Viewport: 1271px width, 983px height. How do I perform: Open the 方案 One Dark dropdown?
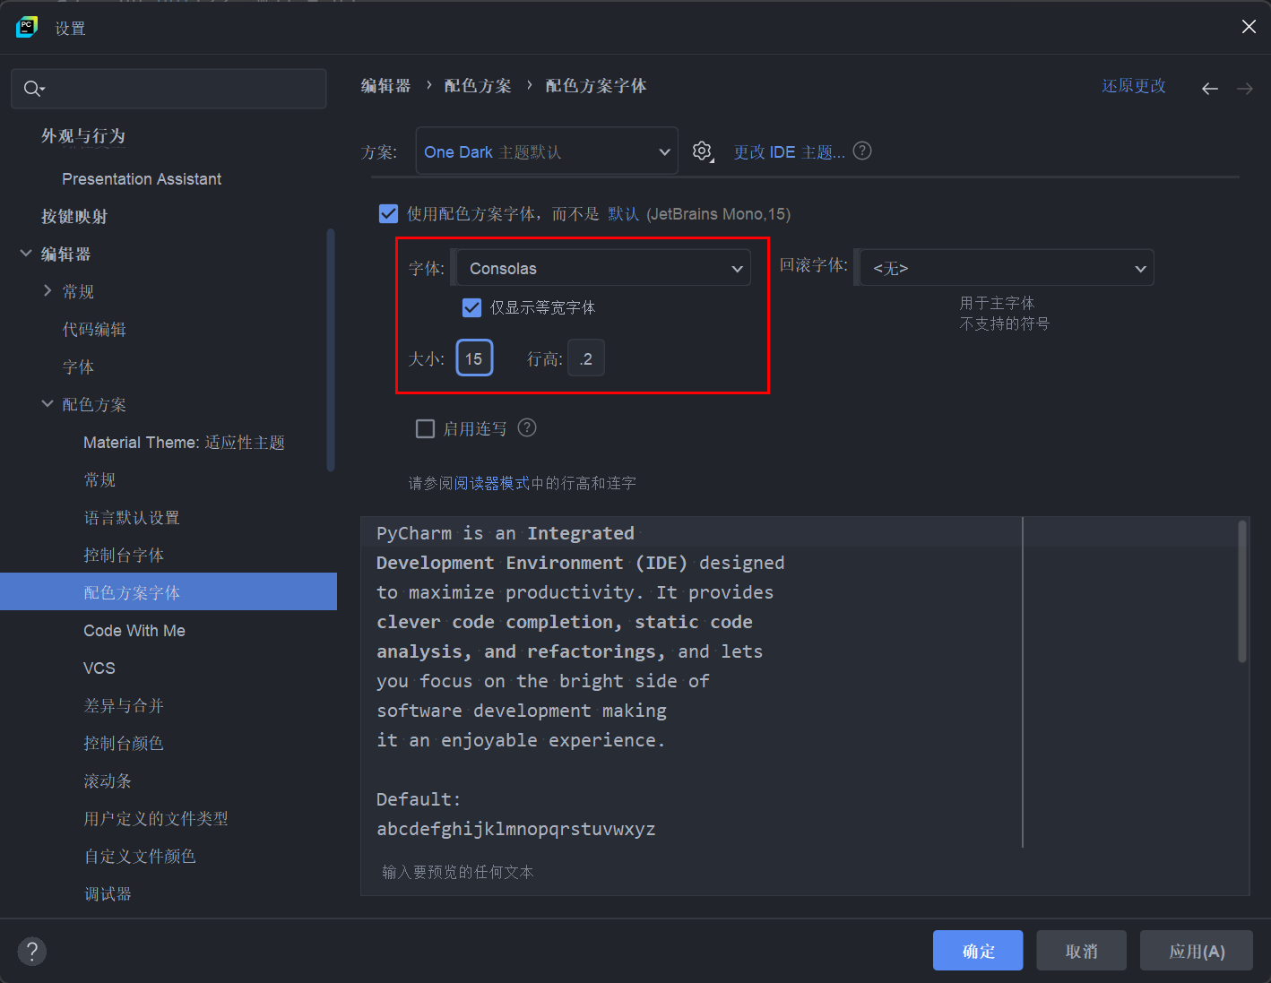pos(547,151)
